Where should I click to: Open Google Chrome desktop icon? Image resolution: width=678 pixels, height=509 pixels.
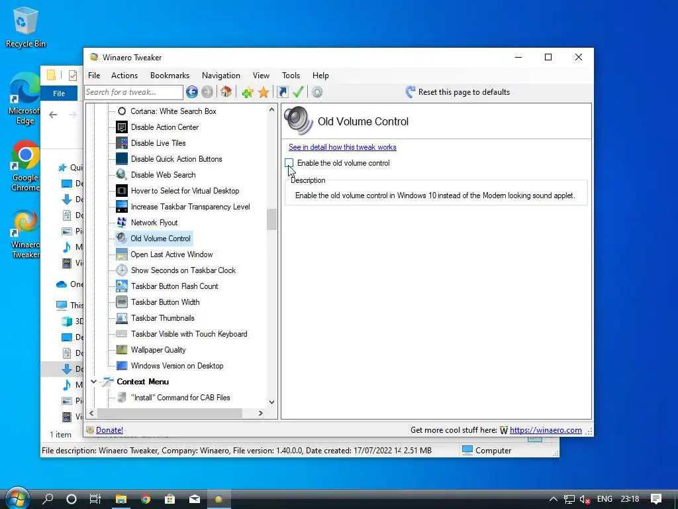(26, 166)
